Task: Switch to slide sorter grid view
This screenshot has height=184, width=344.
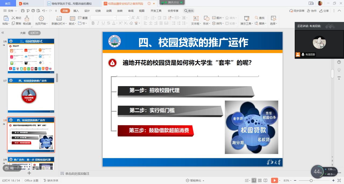Action: (x=260, y=181)
